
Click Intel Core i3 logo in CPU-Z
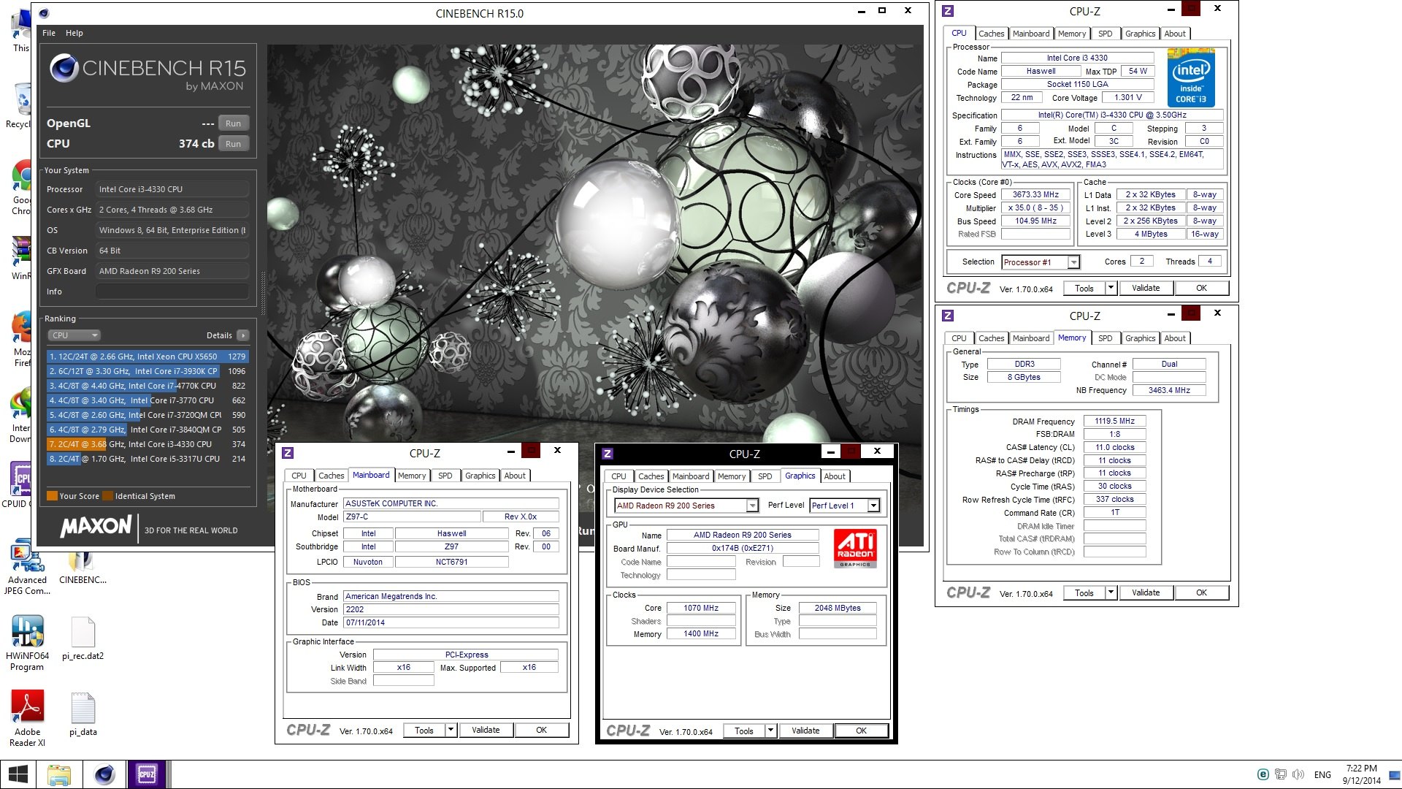click(1191, 78)
